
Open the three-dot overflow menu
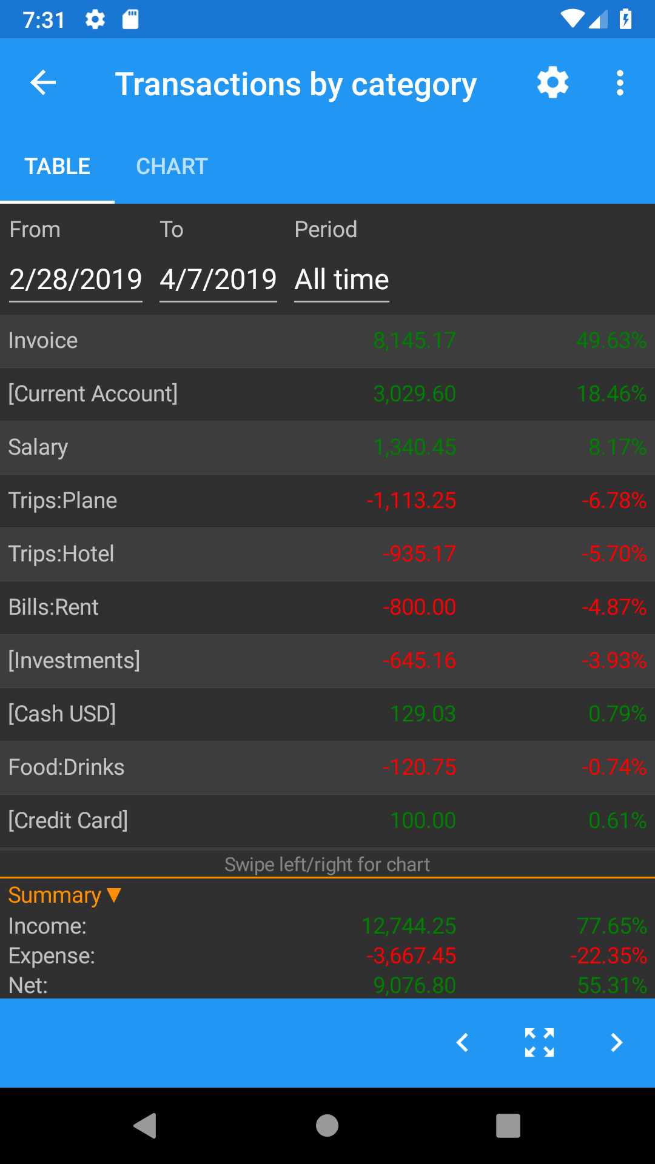(x=620, y=83)
